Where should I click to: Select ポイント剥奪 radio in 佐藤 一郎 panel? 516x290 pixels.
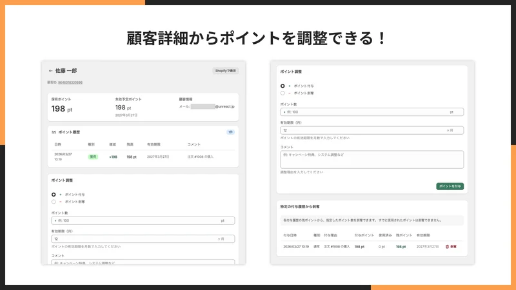click(54, 202)
